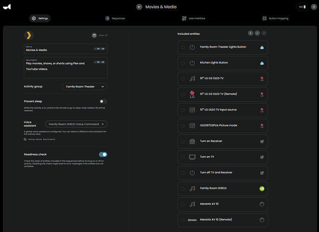Select the Turn on Receiver radio
This screenshot has height=232, width=319.
183,142
